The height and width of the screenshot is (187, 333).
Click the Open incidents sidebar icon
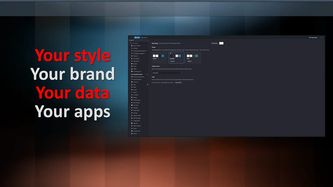coord(132,45)
